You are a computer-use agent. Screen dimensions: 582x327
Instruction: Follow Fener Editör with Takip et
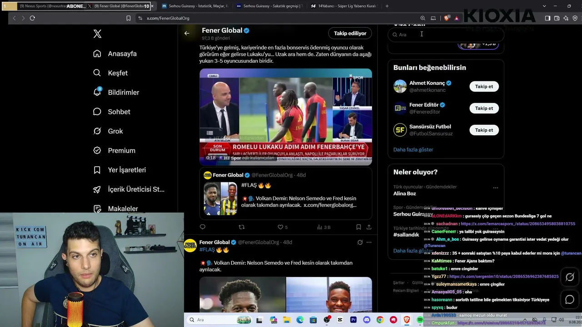pyautogui.click(x=484, y=108)
